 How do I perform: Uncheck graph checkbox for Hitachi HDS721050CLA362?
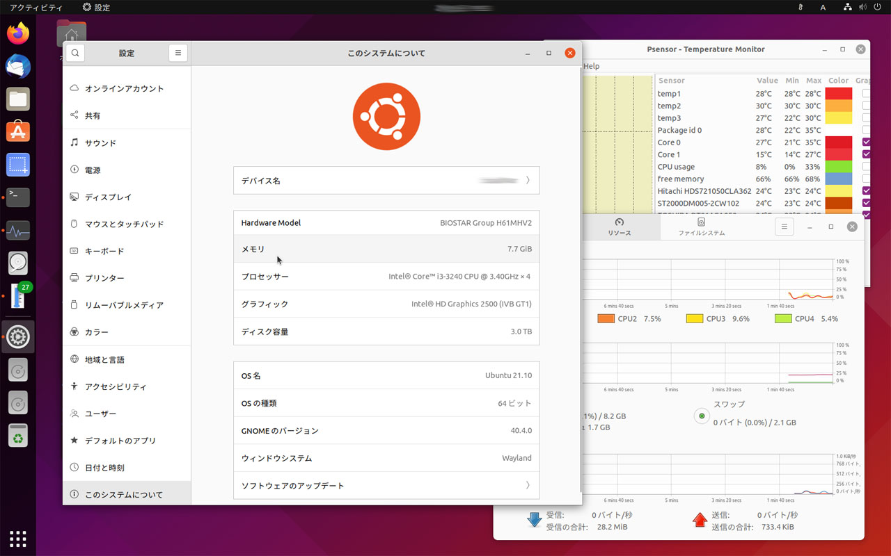[867, 190]
